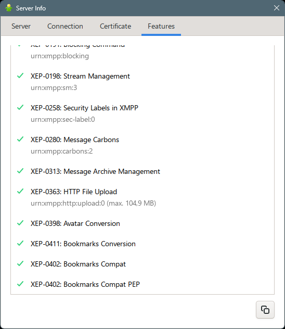Click the urn:xmpp:carbons:2 text
This screenshot has width=285, height=329.
(61, 151)
